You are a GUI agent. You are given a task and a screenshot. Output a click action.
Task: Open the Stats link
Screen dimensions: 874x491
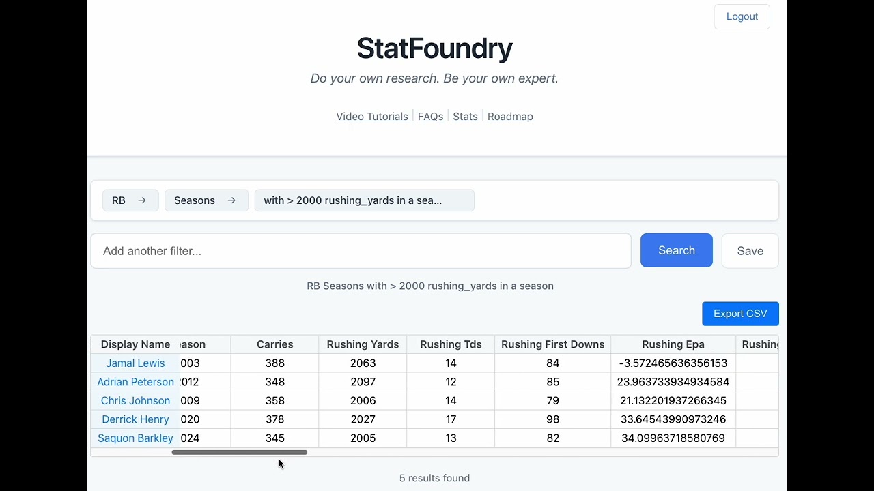tap(465, 117)
